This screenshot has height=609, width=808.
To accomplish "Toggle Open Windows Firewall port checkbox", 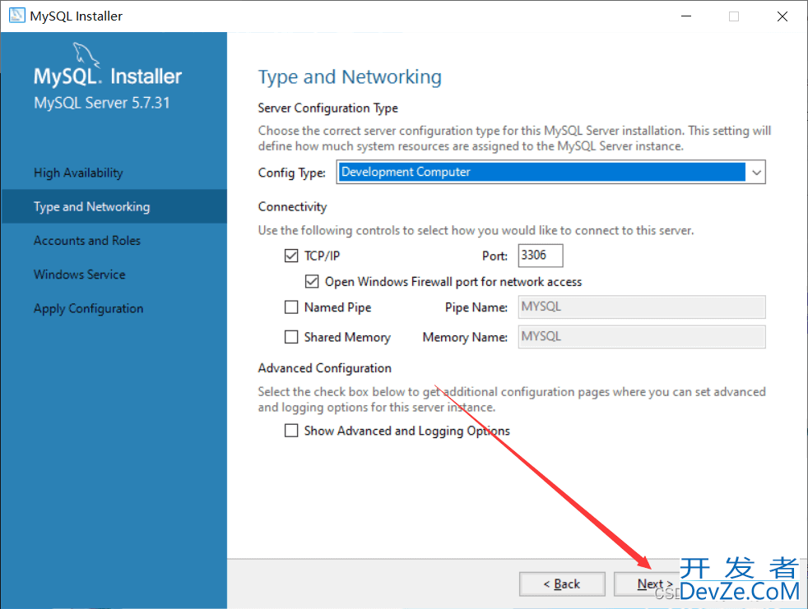I will (312, 281).
